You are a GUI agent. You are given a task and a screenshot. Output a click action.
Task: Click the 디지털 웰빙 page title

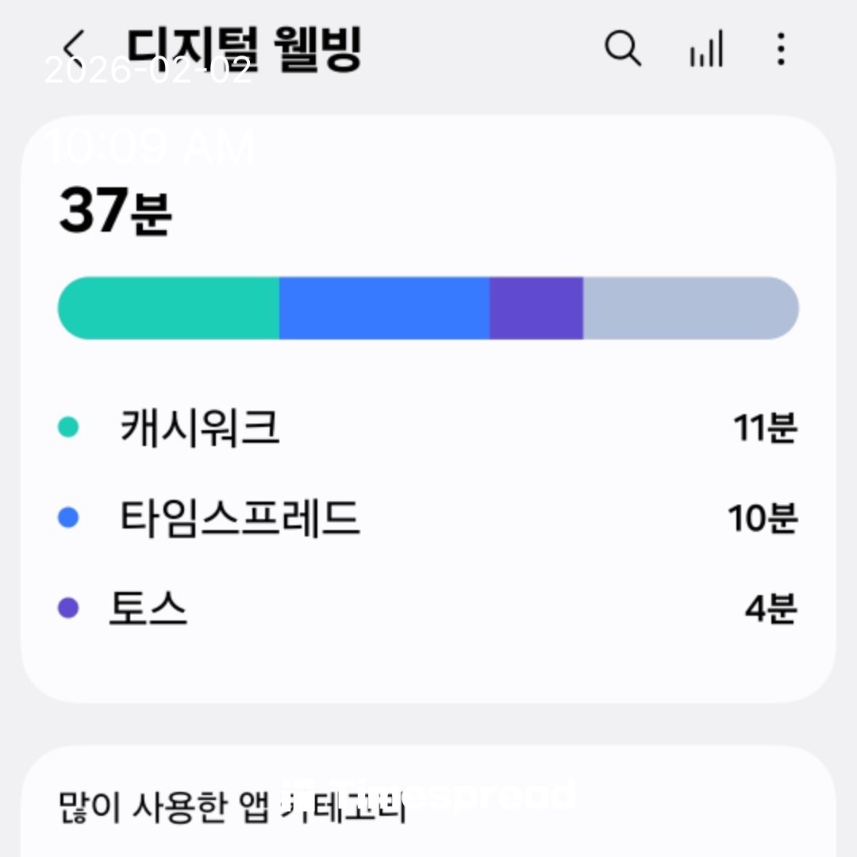tap(244, 49)
